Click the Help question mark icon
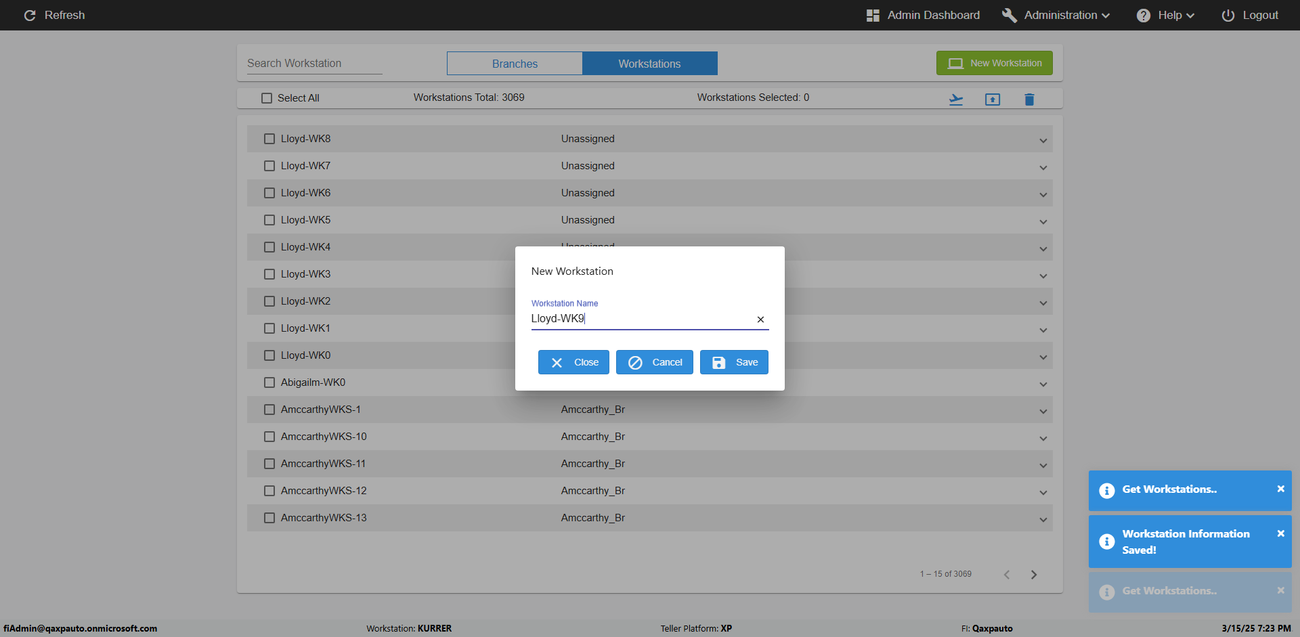This screenshot has height=637, width=1300. click(1144, 15)
